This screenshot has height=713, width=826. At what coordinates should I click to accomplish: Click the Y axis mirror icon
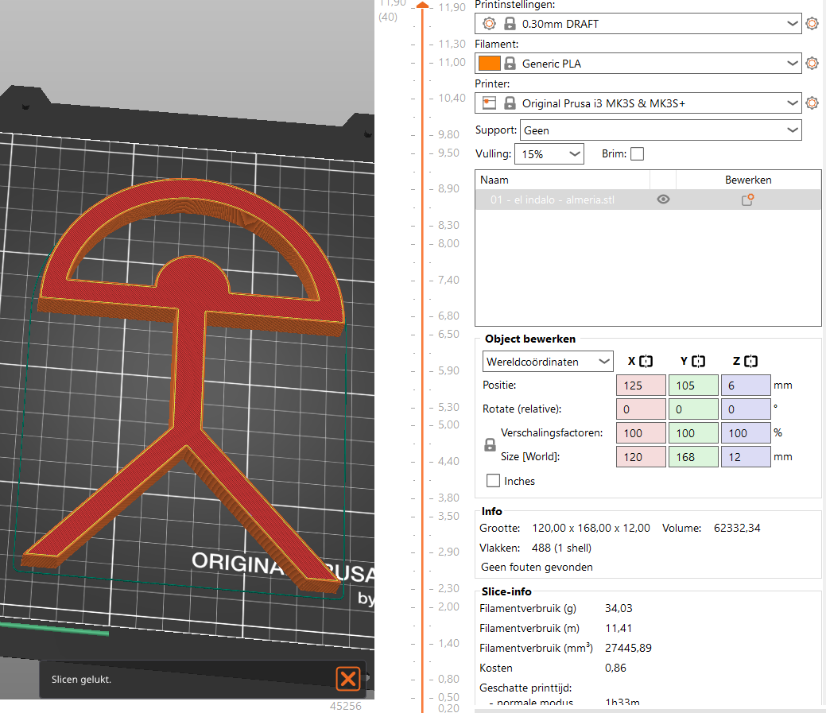tap(699, 361)
